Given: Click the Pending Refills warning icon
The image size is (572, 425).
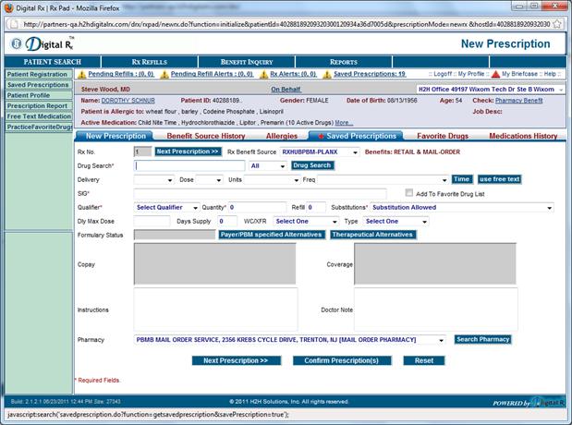Looking at the screenshot, I should pos(81,74).
